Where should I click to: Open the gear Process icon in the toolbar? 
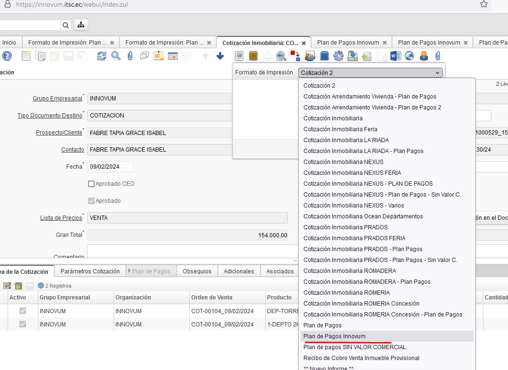(338, 56)
